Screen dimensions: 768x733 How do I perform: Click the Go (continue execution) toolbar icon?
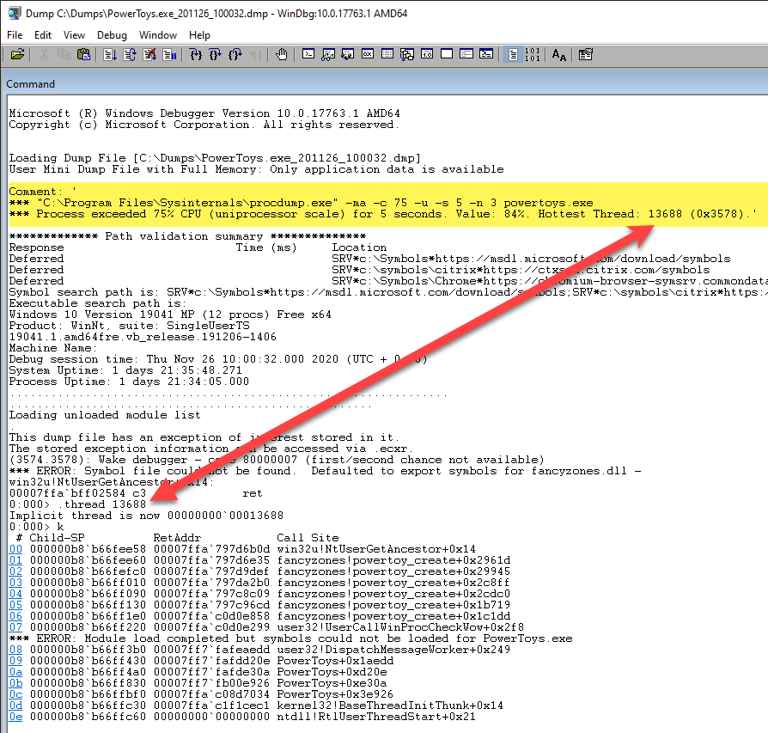click(x=110, y=54)
